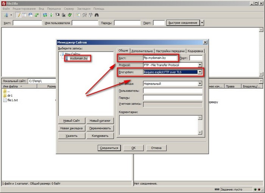The image size is (265, 193).
Task: Close the Менеджер Сайтов dialog
Action: pyautogui.click(x=205, y=42)
